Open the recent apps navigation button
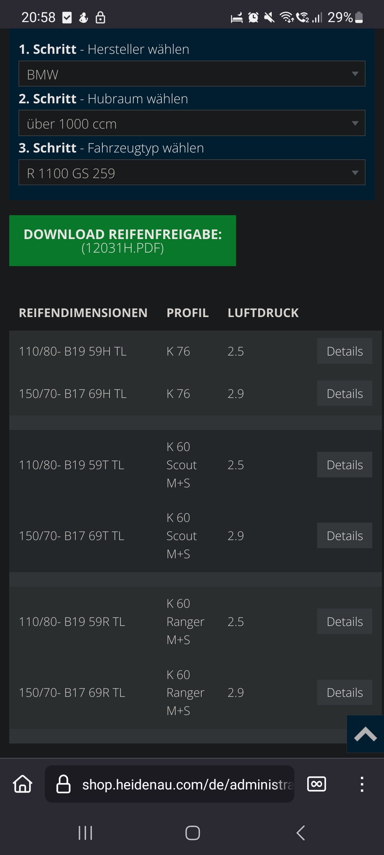384x855 pixels. coord(85,833)
